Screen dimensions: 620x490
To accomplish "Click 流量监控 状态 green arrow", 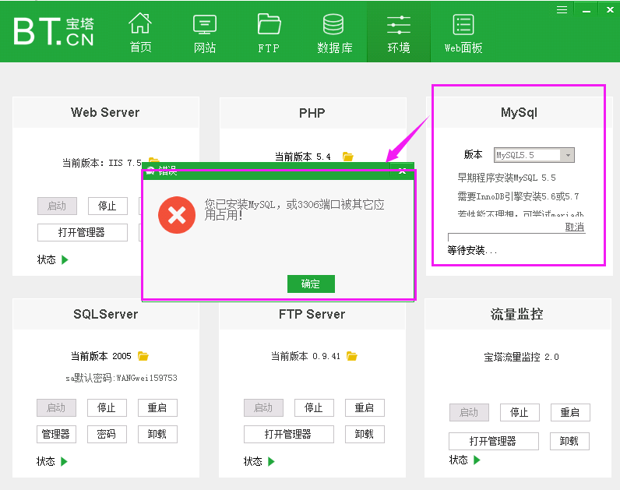I will pyautogui.click(x=477, y=460).
